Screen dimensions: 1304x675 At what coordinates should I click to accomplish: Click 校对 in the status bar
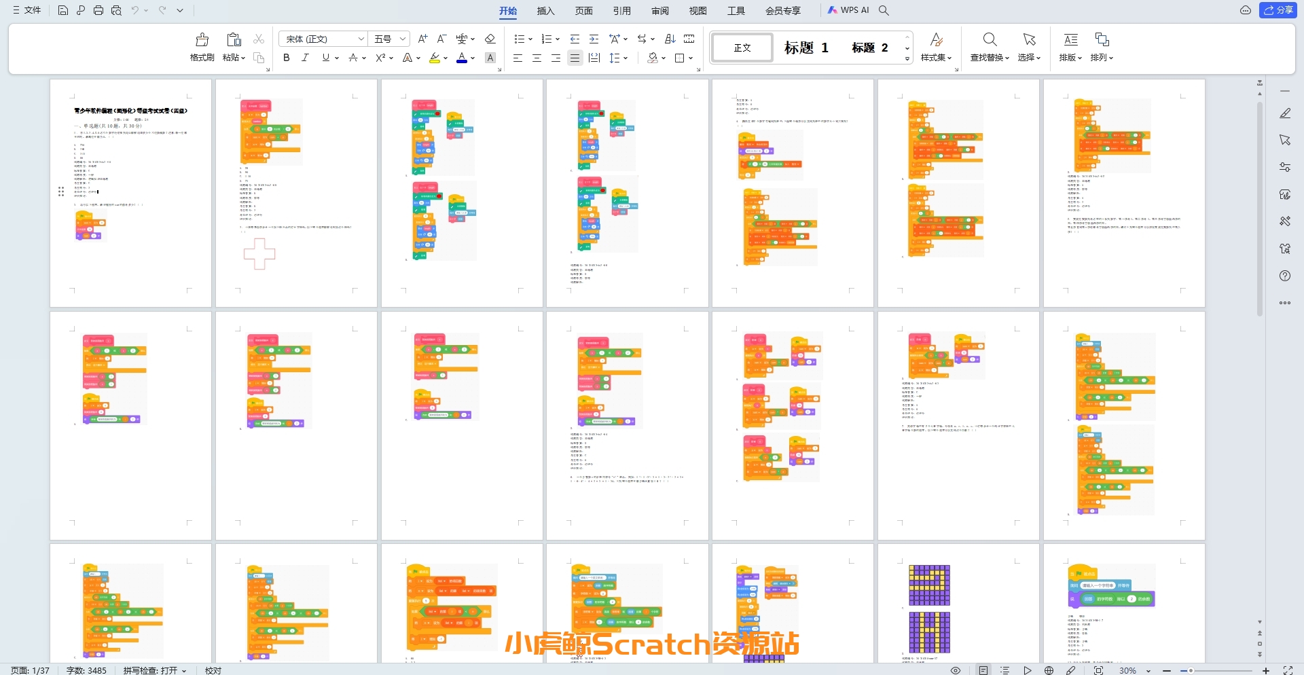coord(213,670)
